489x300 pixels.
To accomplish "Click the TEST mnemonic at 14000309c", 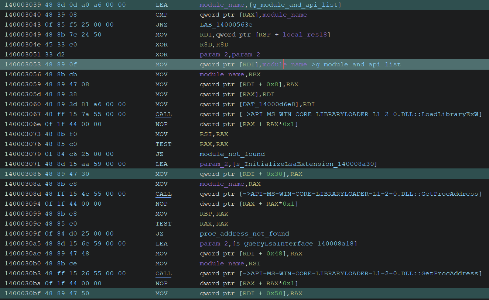I will tap(164, 224).
